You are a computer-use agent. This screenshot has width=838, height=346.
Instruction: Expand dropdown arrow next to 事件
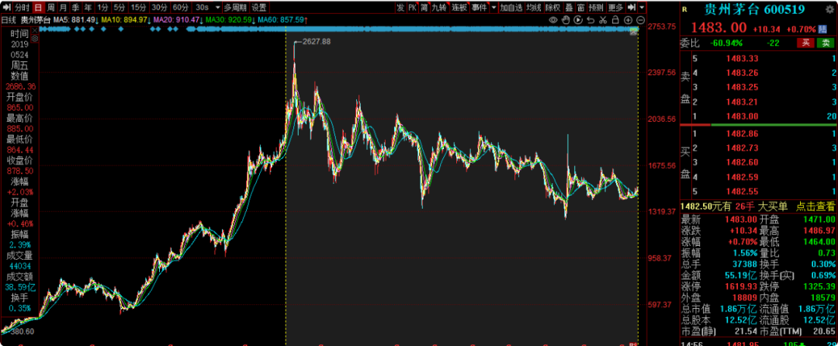coord(493,7)
